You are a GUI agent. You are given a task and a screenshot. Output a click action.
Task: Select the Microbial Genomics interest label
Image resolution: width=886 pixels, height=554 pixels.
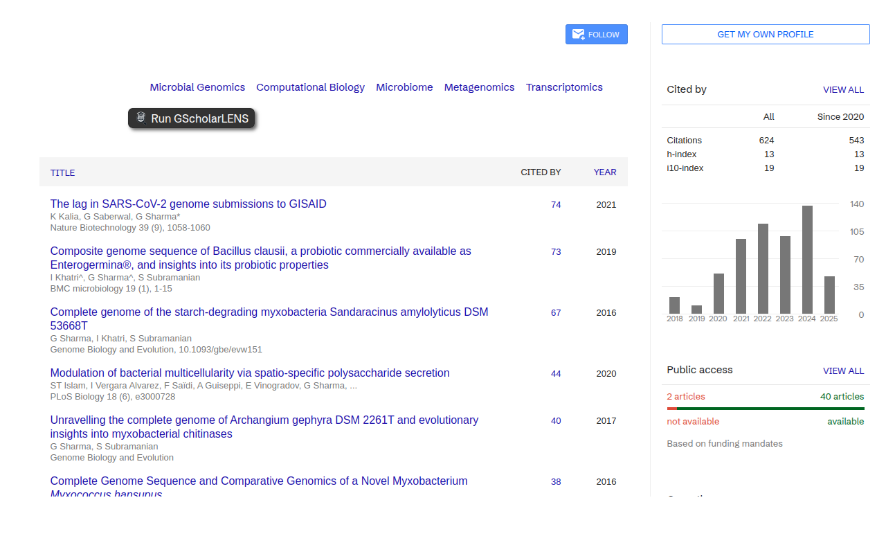(197, 87)
